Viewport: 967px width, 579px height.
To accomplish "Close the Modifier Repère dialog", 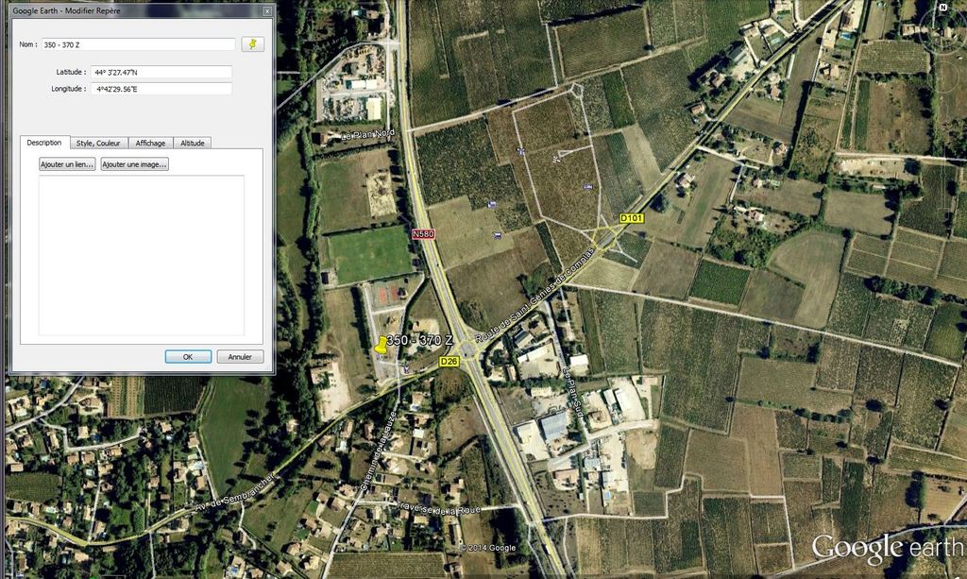I will pos(267,11).
